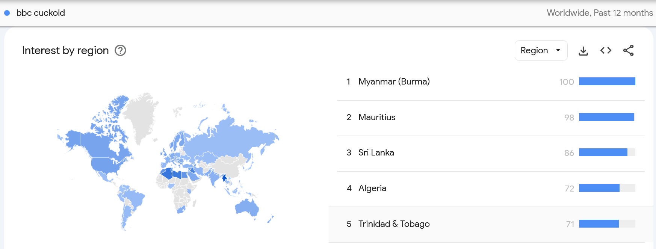Click the Worldwide, Past 12 months label

(600, 13)
